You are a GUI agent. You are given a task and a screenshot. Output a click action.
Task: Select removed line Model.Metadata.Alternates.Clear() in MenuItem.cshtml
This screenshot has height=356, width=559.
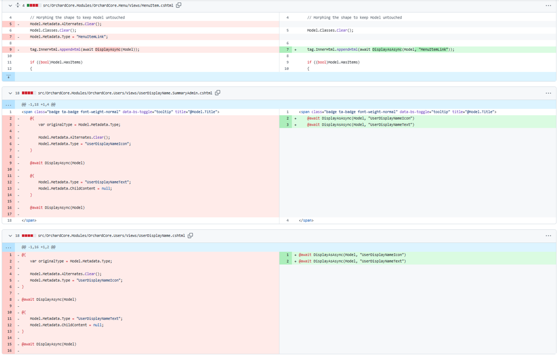click(66, 24)
